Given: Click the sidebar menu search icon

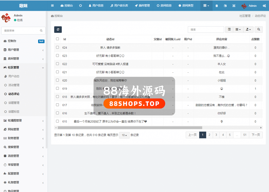Looking at the screenshot, I should pos(41,31).
